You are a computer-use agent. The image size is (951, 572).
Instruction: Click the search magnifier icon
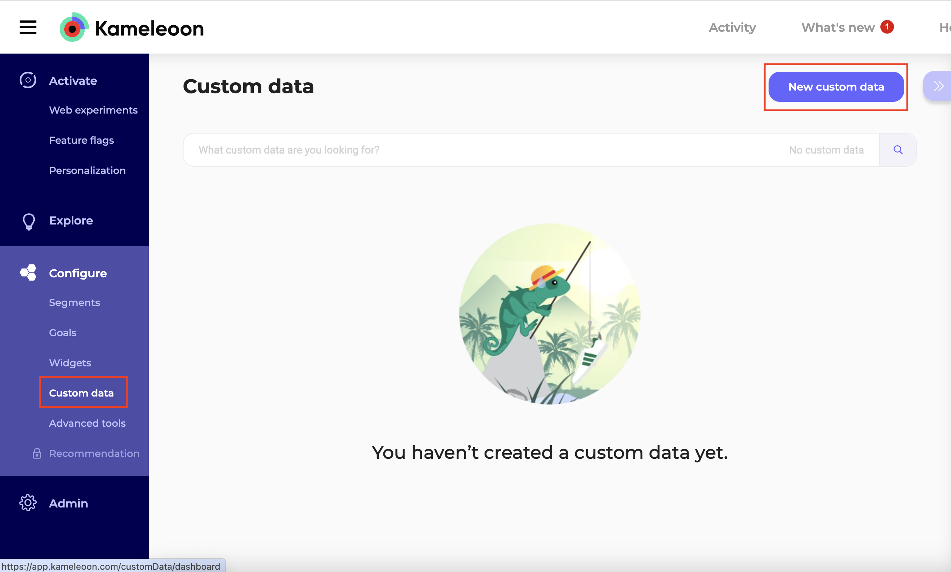pos(898,150)
